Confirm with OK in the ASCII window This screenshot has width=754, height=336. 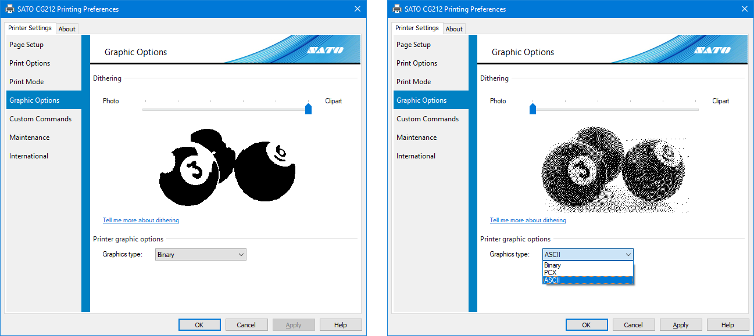coord(587,325)
